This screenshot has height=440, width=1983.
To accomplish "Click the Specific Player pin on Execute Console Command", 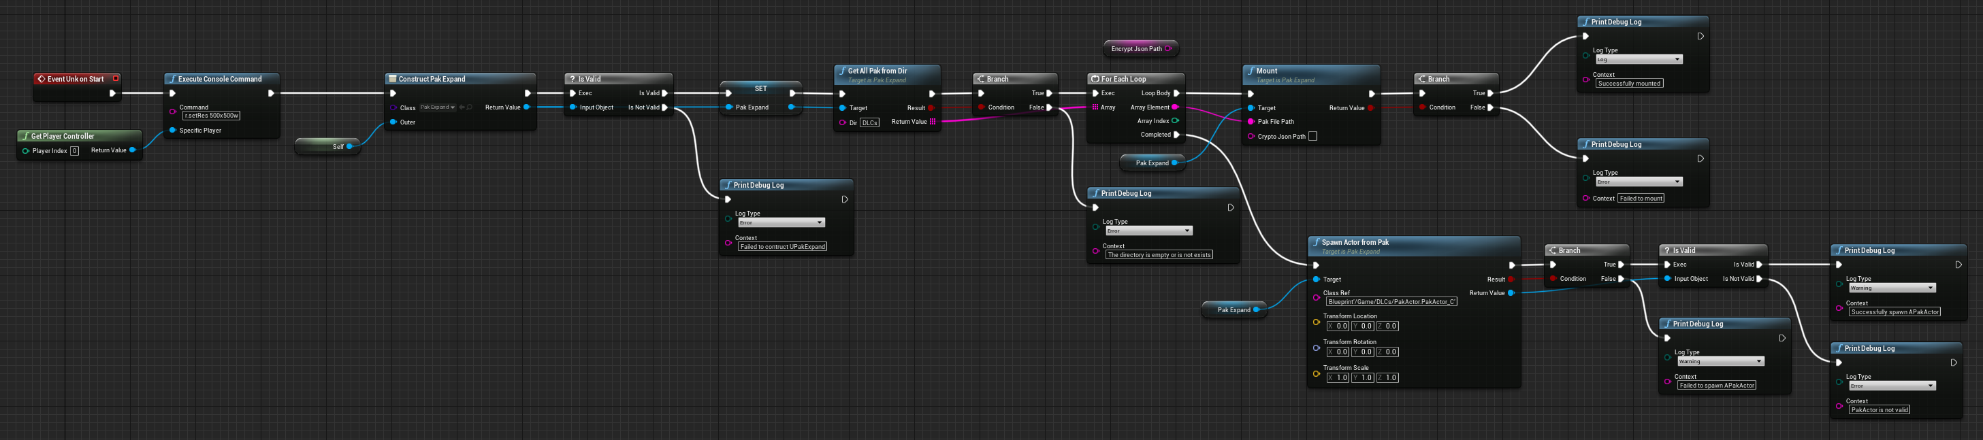I will point(172,130).
